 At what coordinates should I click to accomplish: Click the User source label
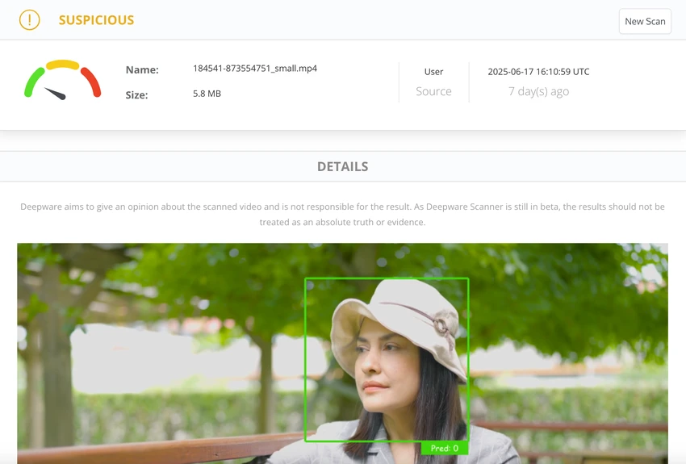pyautogui.click(x=433, y=72)
